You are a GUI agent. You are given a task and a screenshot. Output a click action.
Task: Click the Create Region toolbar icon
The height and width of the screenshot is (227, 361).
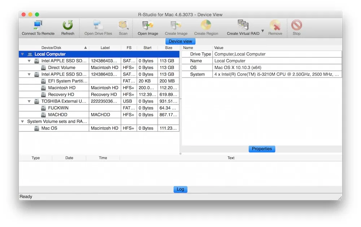click(x=206, y=26)
